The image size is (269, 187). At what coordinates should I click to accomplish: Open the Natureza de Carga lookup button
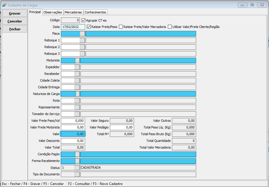click(x=77, y=94)
